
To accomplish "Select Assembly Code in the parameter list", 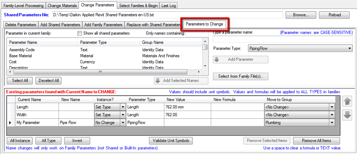I will coord(22,50).
